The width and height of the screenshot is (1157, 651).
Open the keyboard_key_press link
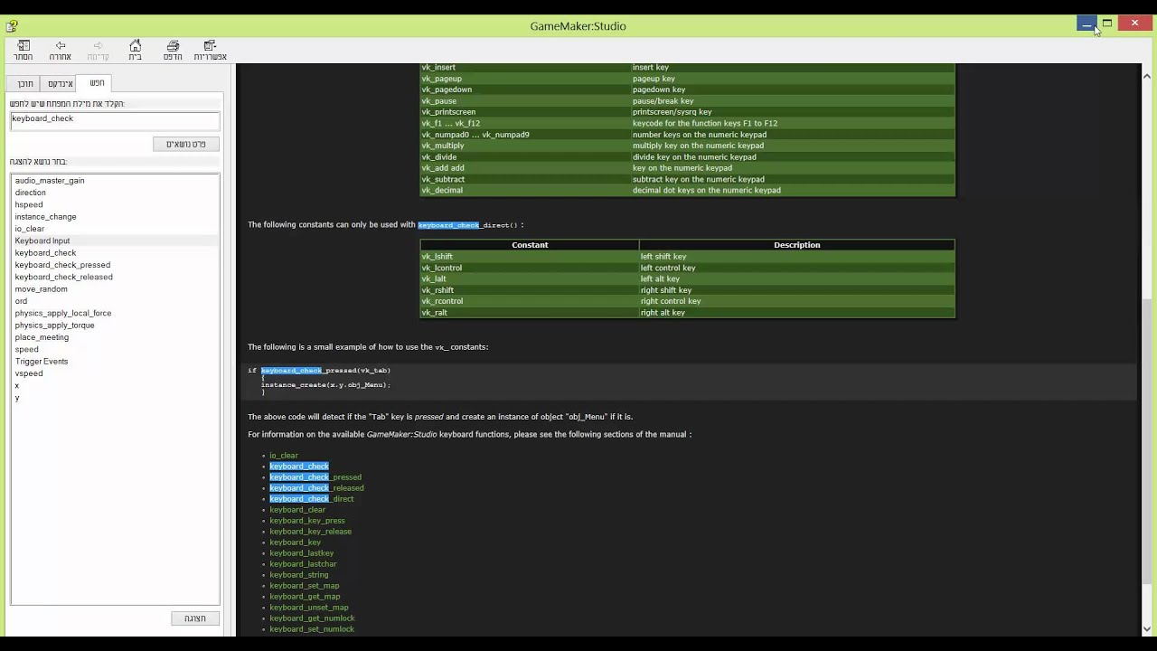(x=307, y=521)
